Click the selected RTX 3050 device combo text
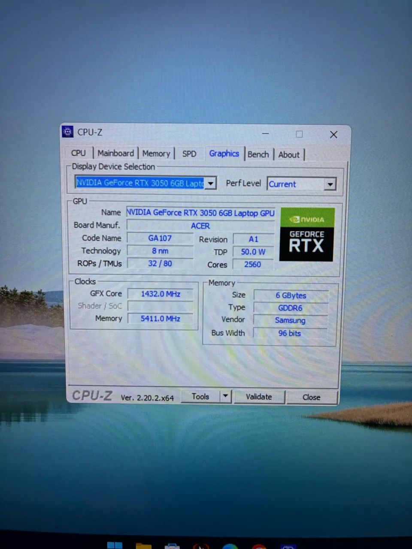This screenshot has width=412, height=549. pyautogui.click(x=140, y=183)
